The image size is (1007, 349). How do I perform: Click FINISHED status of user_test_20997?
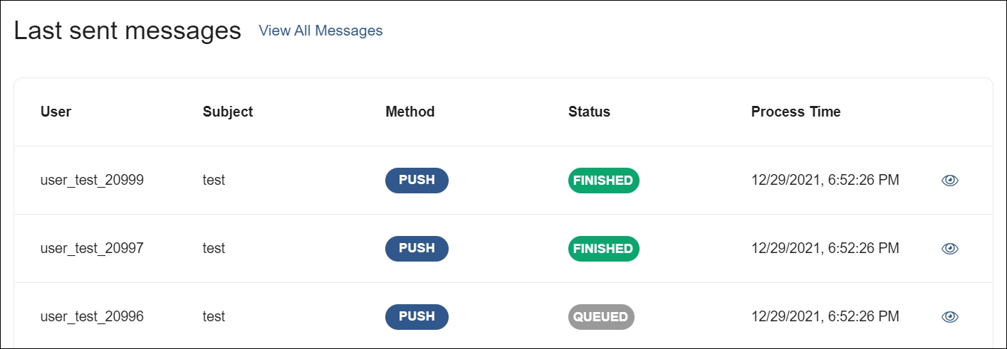coord(603,249)
